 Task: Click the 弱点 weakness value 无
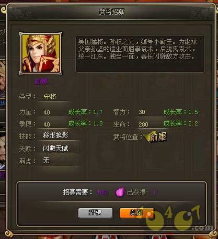pos(46,161)
